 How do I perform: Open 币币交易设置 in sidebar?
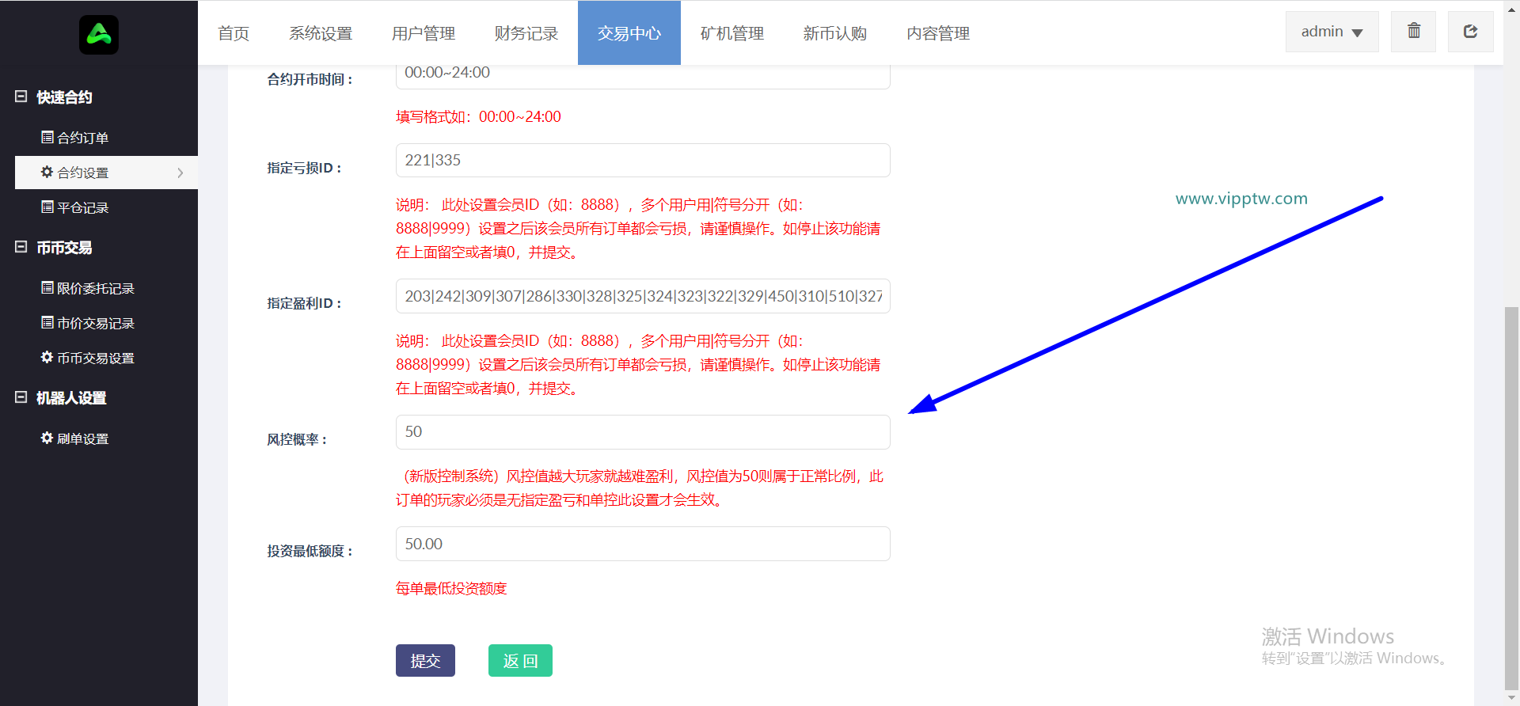point(106,358)
